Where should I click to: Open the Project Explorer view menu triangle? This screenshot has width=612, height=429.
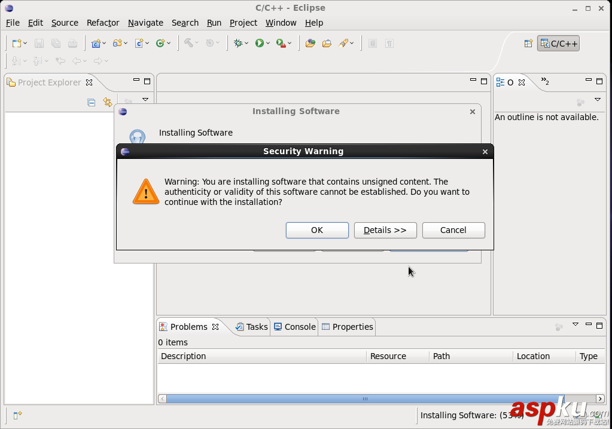pyautogui.click(x=145, y=100)
